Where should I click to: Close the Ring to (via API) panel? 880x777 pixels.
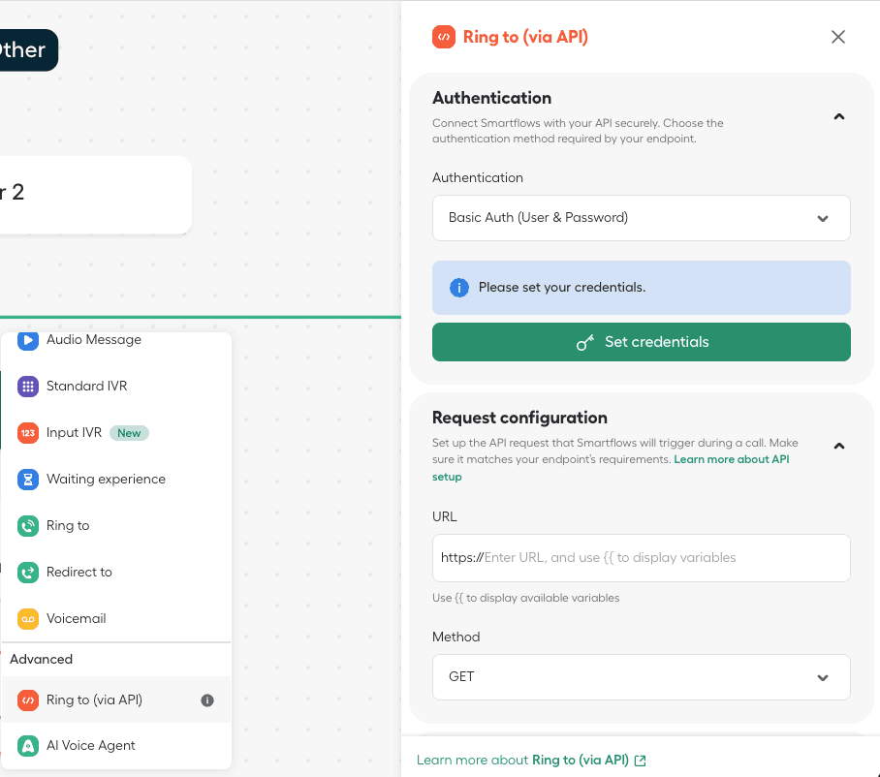tap(838, 37)
